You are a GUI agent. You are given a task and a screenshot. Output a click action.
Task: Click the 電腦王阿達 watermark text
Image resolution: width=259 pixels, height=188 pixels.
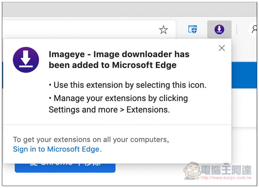pos(226,170)
